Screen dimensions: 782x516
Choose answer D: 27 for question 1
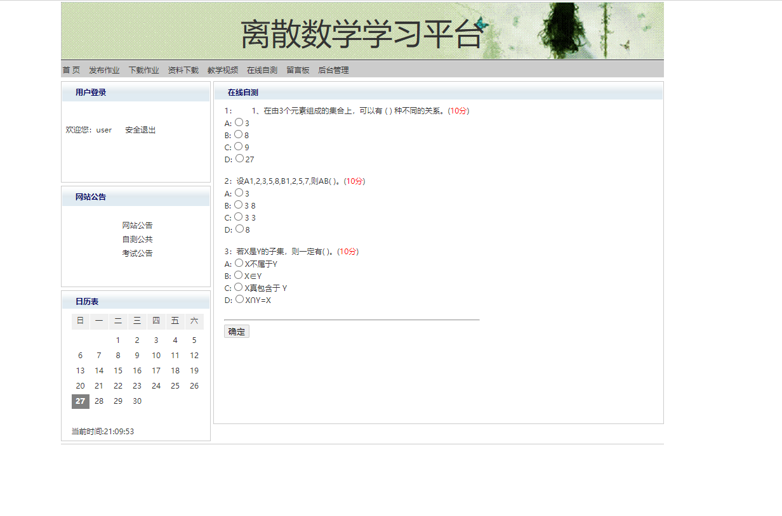point(238,158)
